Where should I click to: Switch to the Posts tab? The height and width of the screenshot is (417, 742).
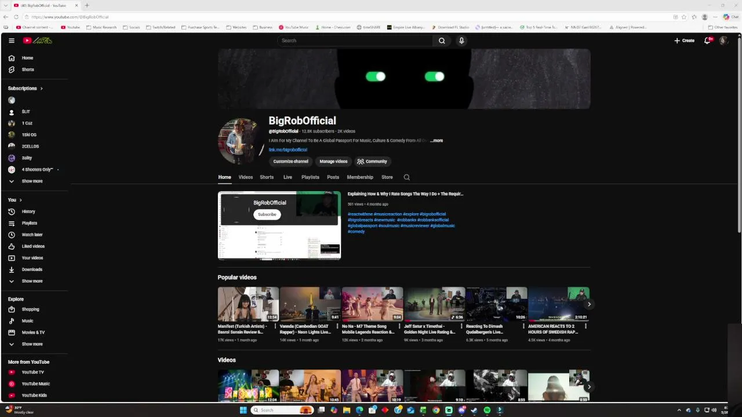pyautogui.click(x=333, y=177)
